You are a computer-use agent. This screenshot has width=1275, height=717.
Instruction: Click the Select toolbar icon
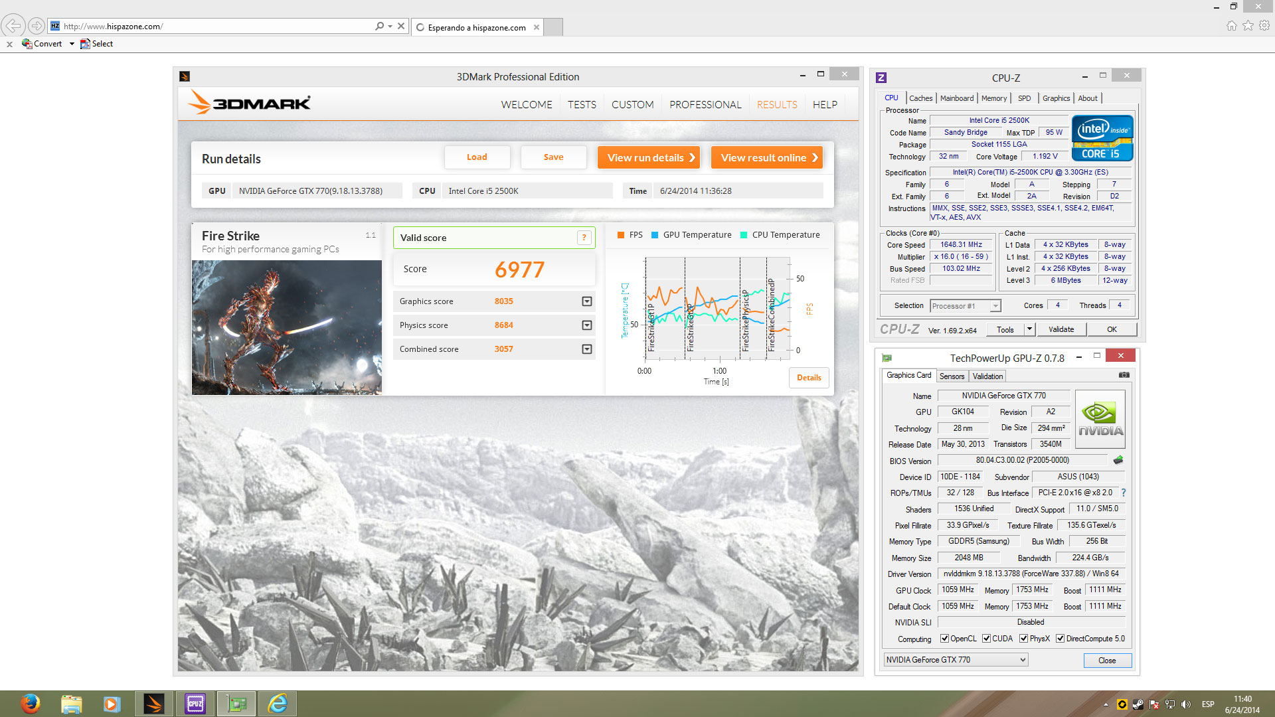(x=85, y=44)
